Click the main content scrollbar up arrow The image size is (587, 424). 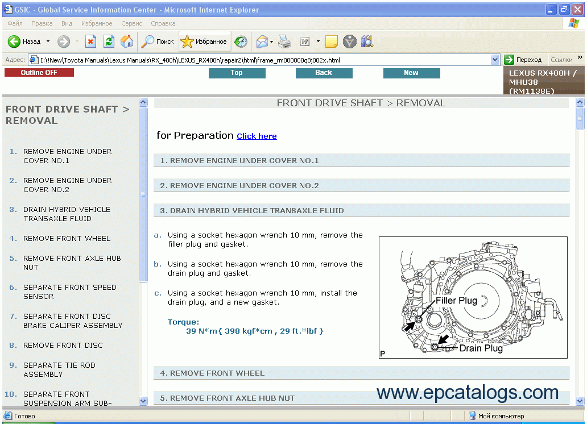click(580, 102)
